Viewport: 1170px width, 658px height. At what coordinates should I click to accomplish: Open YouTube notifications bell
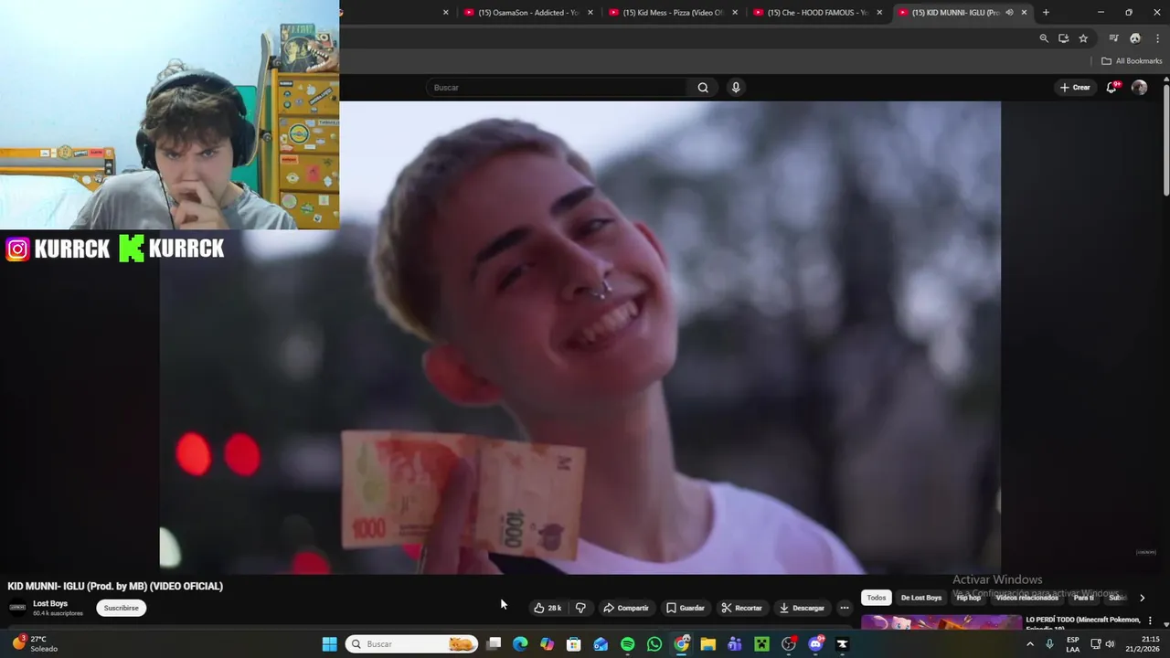coord(1111,88)
